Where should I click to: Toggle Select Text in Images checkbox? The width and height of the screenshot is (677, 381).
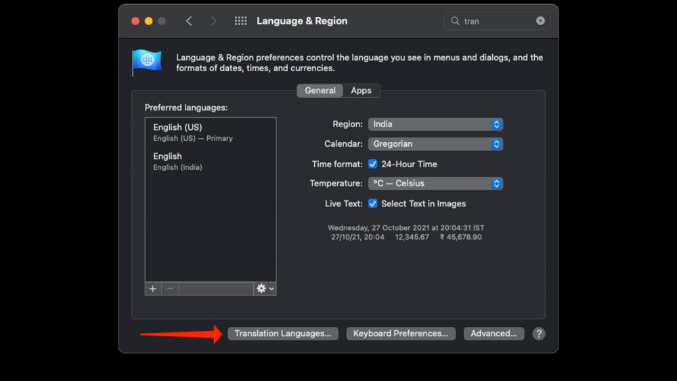(x=372, y=204)
